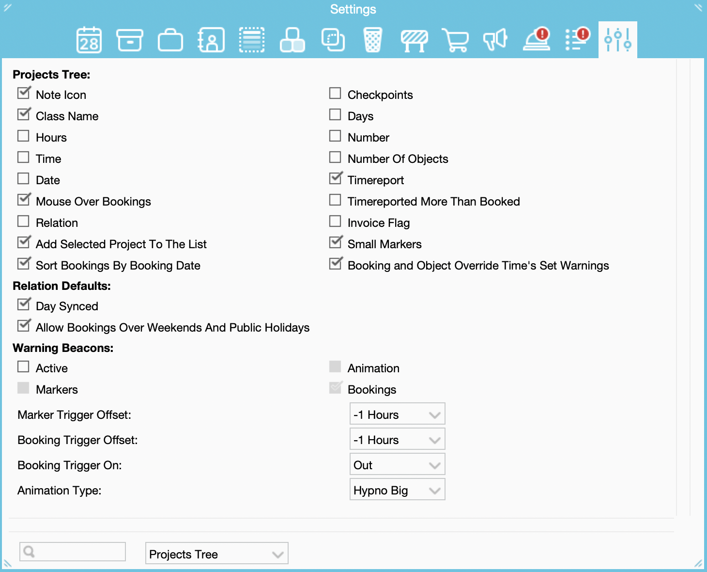Click the megaphone announcements icon
The width and height of the screenshot is (707, 572).
coord(495,40)
